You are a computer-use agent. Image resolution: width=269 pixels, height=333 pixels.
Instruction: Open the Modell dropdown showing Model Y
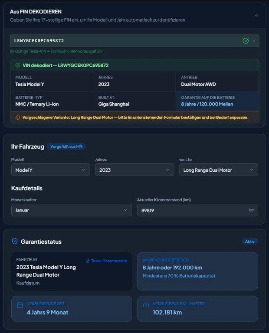pyautogui.click(x=51, y=170)
